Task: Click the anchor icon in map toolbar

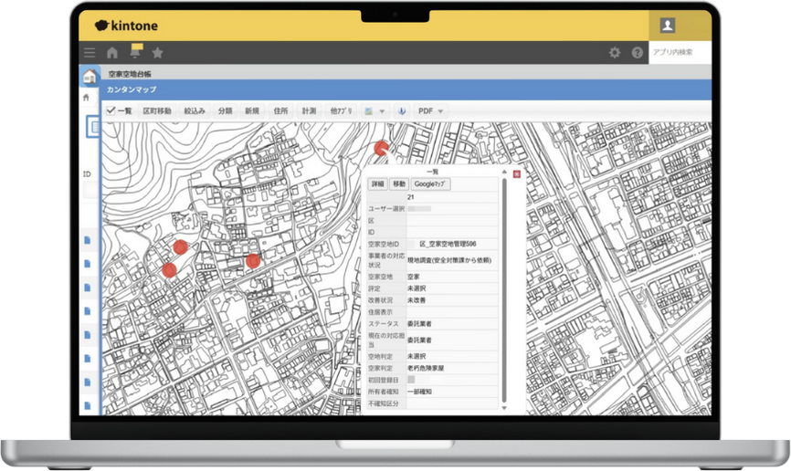Action: click(400, 110)
